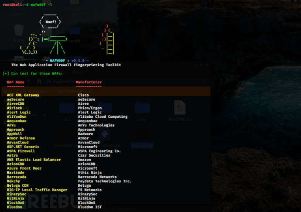
Task: Click the AliYunDun entry
Action: 17,116
